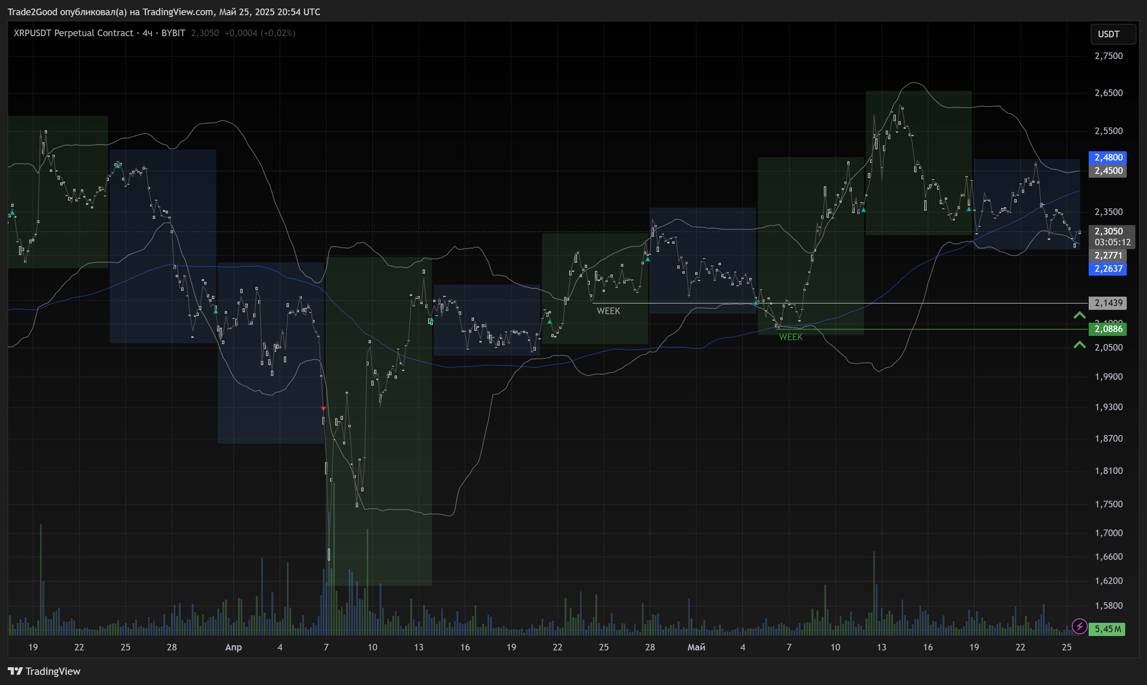Screen dimensions: 1147x685
Task: Click the gray 2,1439 horizontal line label
Action: (x=1107, y=303)
